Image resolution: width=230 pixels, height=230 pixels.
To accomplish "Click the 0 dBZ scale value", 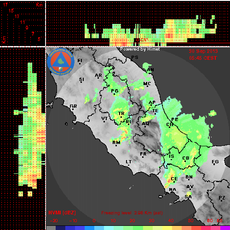I will pyautogui.click(x=94, y=221).
